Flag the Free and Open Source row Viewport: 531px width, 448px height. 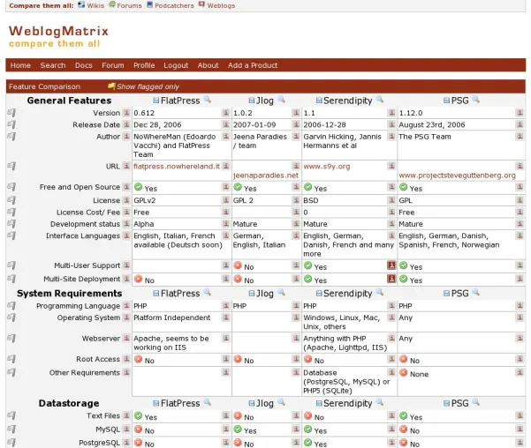click(11, 187)
